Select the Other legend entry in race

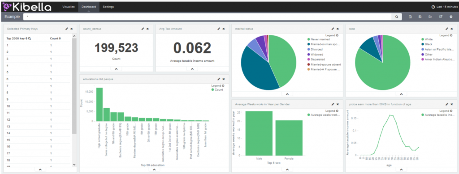(427, 54)
